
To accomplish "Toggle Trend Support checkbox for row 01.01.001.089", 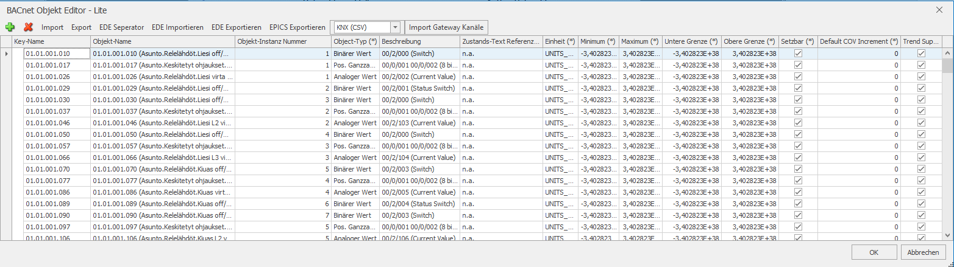I will point(921,204).
